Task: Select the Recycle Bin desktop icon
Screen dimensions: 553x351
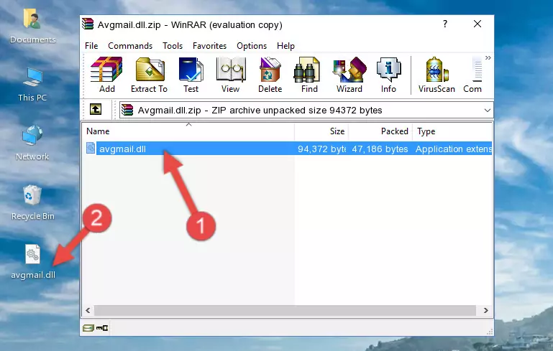Action: (32, 203)
